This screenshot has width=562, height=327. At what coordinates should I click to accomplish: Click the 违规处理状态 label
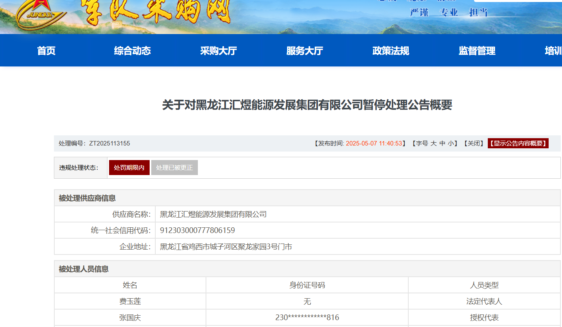79,168
